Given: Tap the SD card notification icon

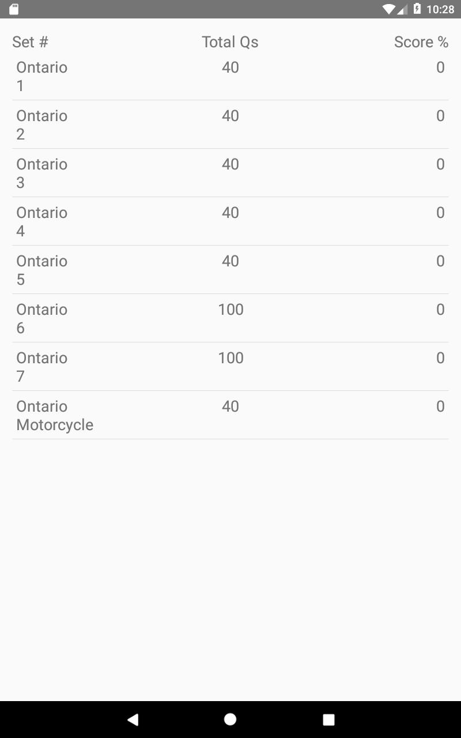Looking at the screenshot, I should pos(14,9).
